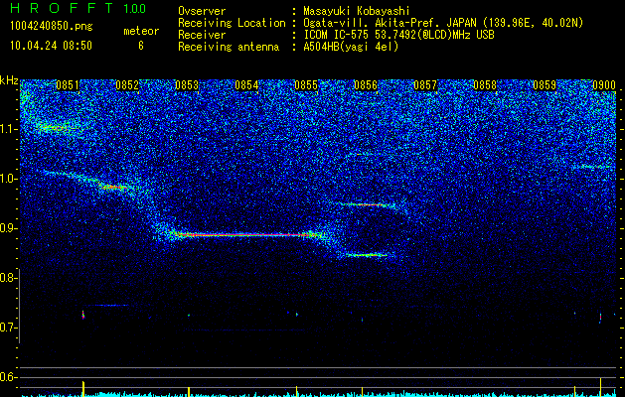This screenshot has height=397, width=625.
Task: Click the yellow meteor detection bar below 0855
Action: point(296,391)
